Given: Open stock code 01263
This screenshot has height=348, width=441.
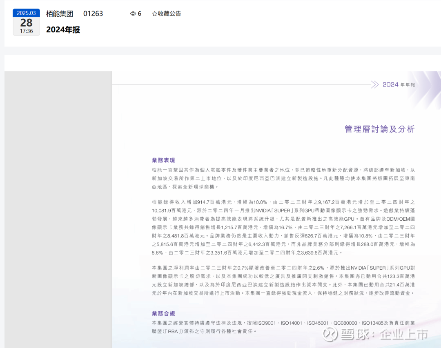Looking at the screenshot, I should pyautogui.click(x=93, y=13).
